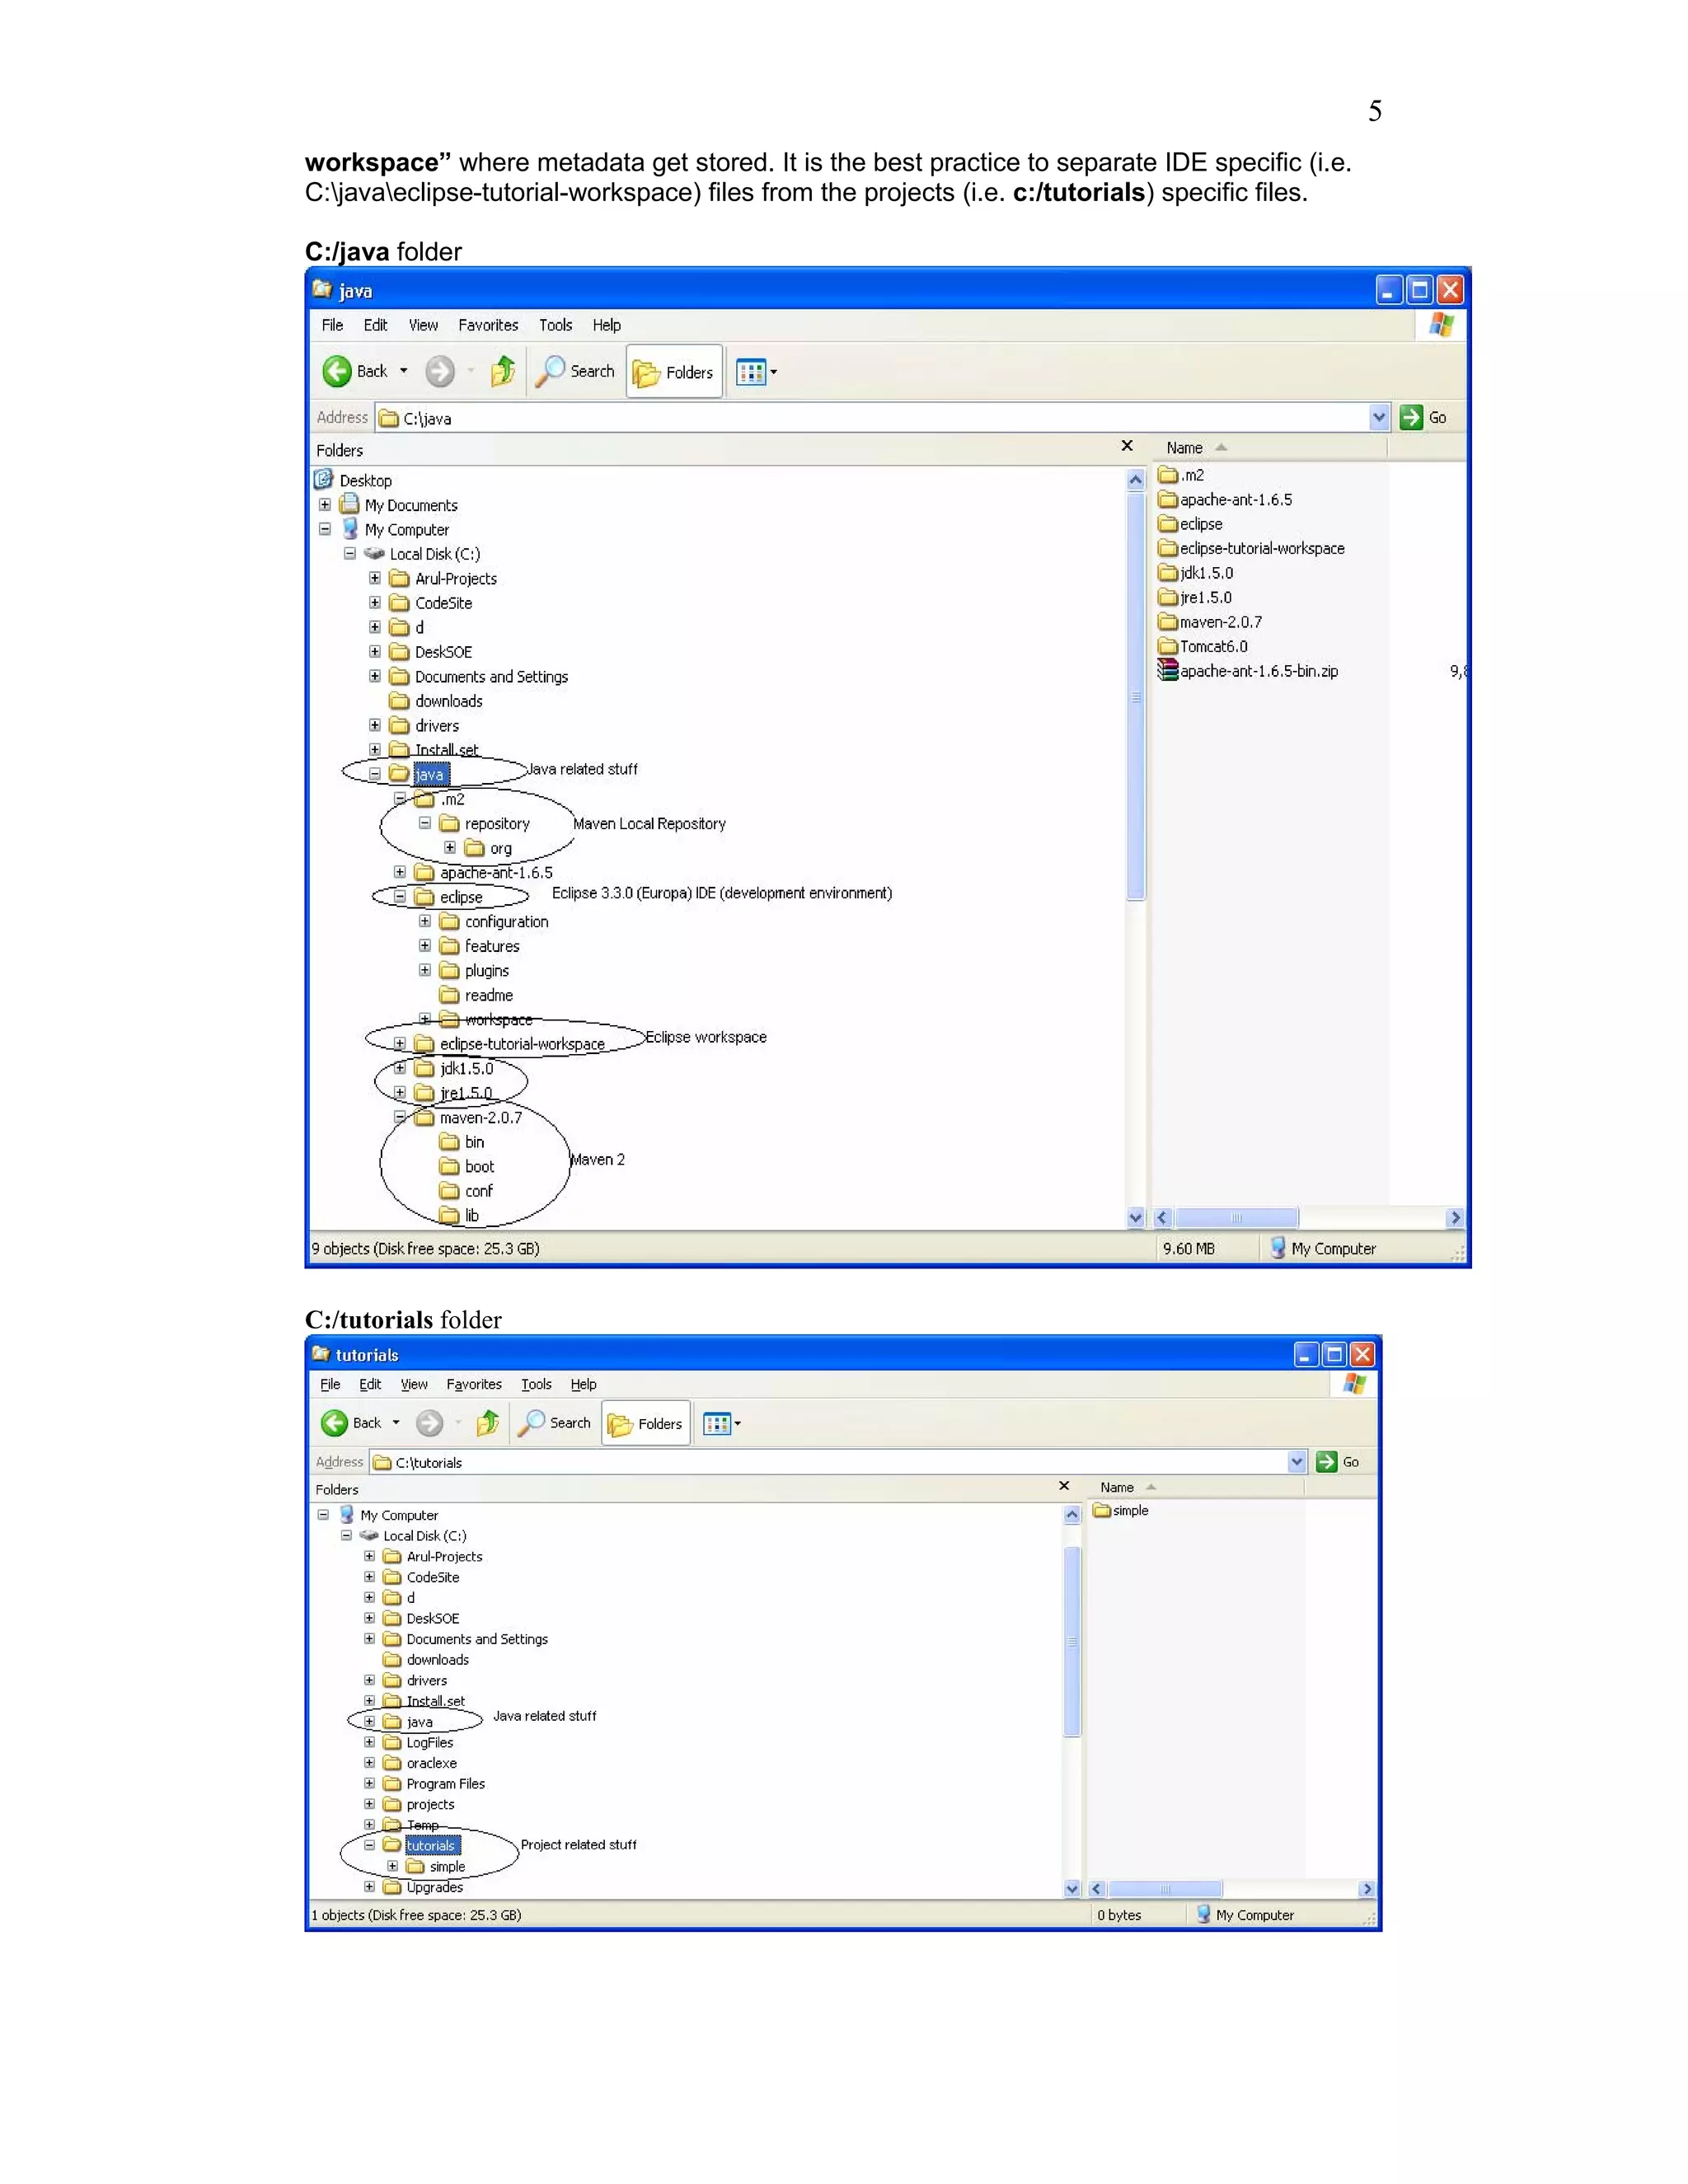Open Help menu in java window
The height and width of the screenshot is (2184, 1688).
click(x=606, y=325)
